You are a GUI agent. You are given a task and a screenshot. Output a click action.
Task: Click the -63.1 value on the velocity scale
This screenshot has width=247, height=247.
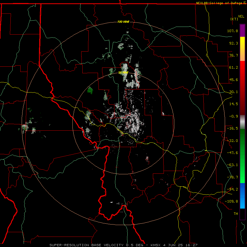pyautogui.click(x=232, y=165)
